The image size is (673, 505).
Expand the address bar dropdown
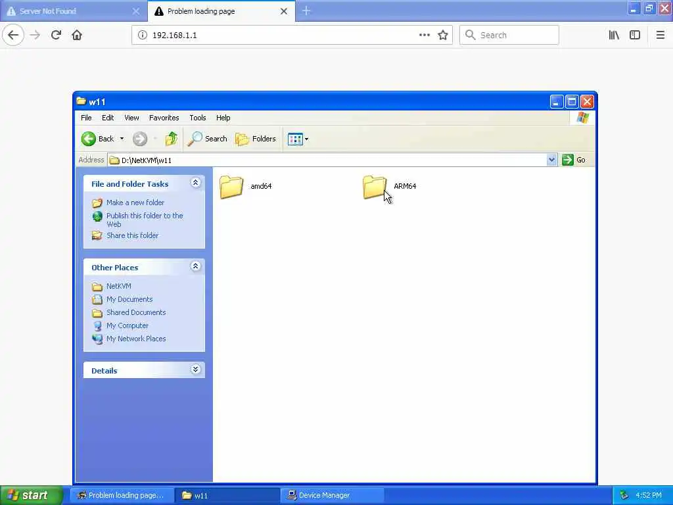[x=551, y=160]
